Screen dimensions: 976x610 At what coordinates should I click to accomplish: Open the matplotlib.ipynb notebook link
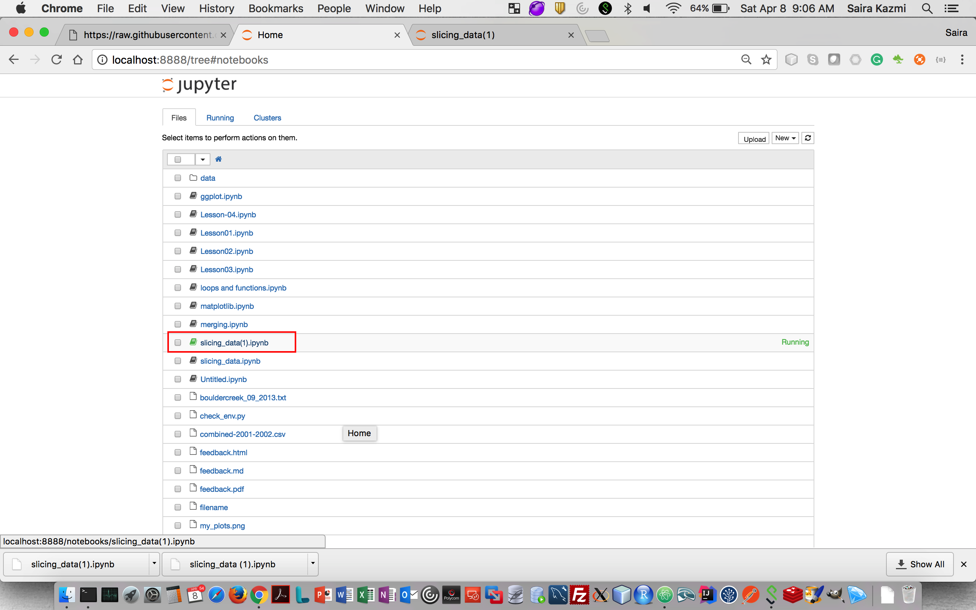click(227, 306)
